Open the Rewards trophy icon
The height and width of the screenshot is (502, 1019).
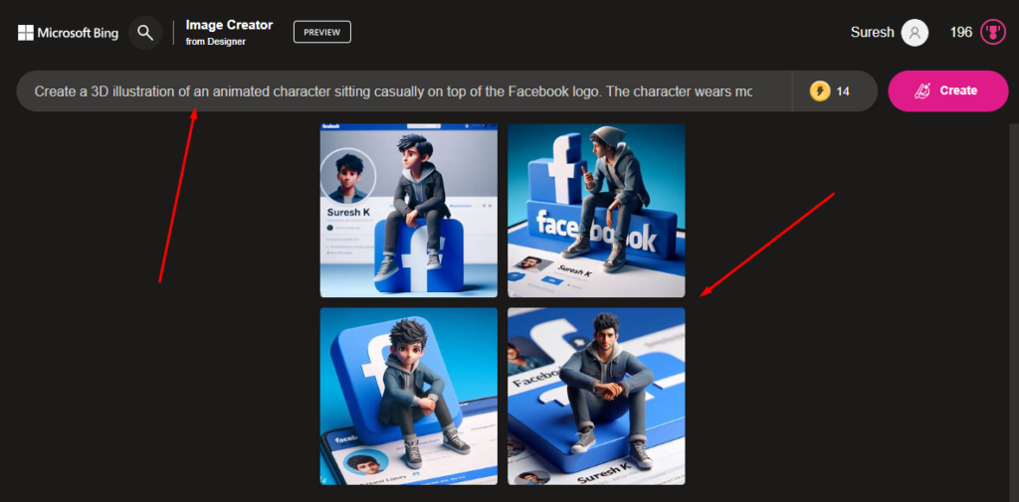[x=993, y=32]
